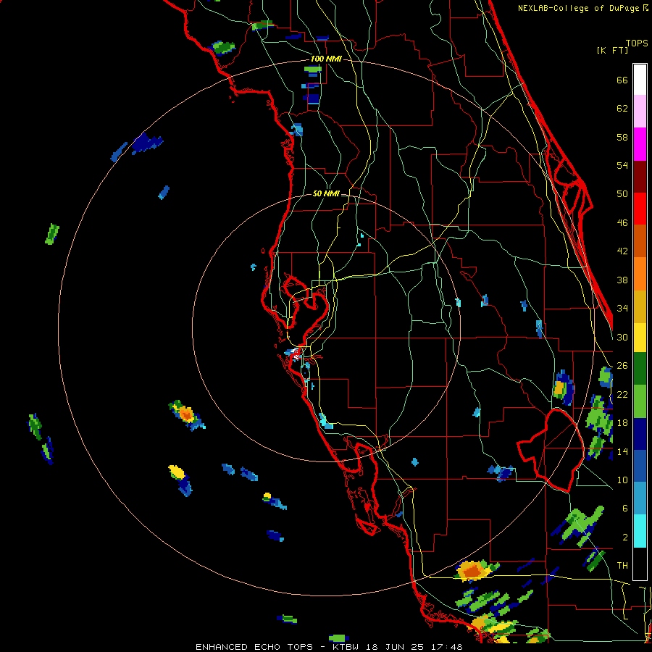652x652 pixels.
Task: Select the 10 value on the legend
Action: [x=622, y=480]
